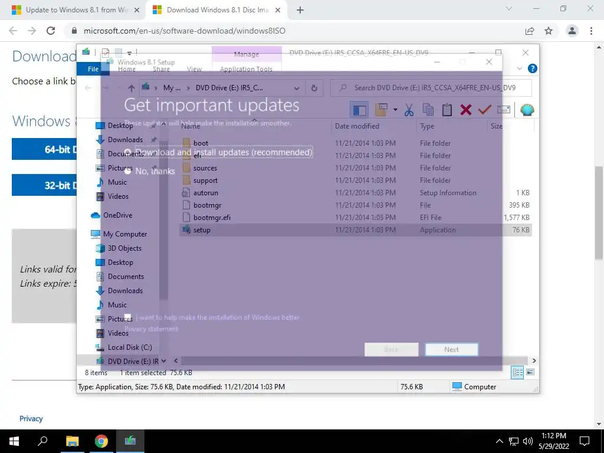604x453 pixels.
Task: Click the clipboard Paste icon
Action: coord(447,110)
